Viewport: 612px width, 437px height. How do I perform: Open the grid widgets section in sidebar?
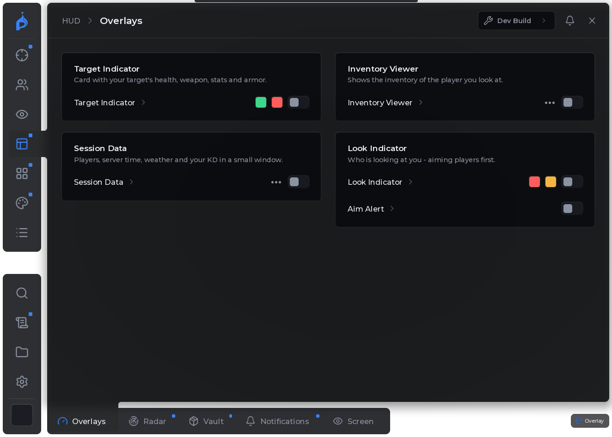[x=22, y=173]
